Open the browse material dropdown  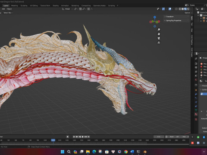coord(201,81)
